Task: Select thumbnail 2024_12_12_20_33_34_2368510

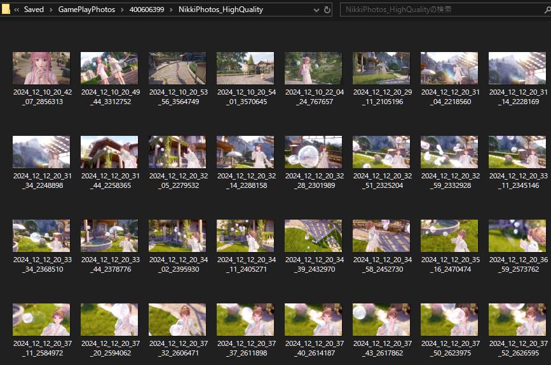Action: point(41,236)
